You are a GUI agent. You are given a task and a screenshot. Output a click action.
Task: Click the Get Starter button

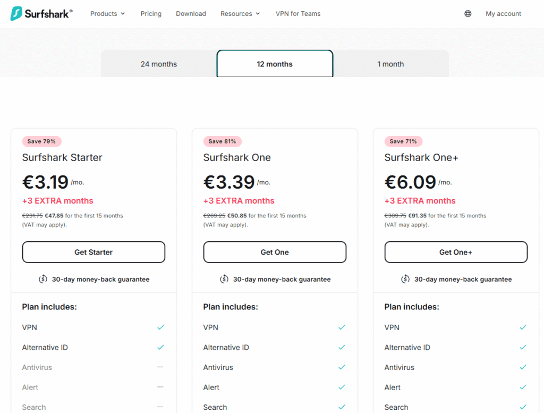93,252
